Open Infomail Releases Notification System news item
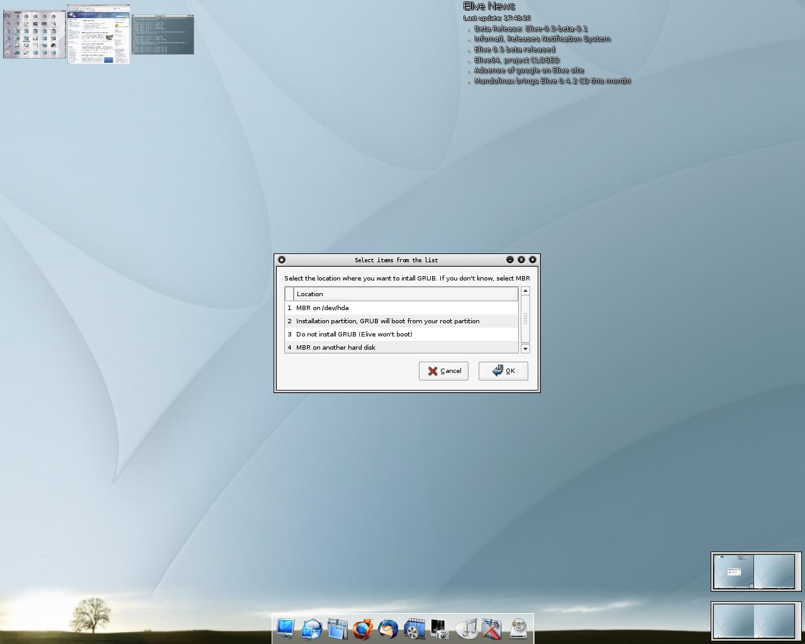Image resolution: width=805 pixels, height=644 pixels. (x=542, y=38)
